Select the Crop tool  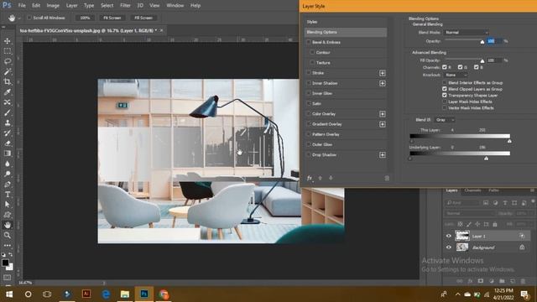[8, 82]
